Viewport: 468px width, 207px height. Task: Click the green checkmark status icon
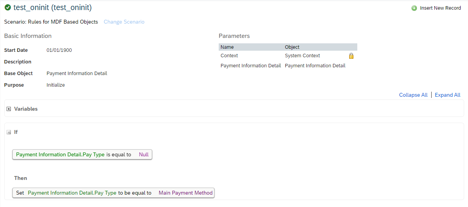point(8,7)
